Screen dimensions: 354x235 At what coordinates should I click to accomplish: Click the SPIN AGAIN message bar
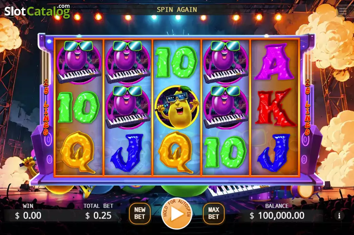tap(177, 9)
